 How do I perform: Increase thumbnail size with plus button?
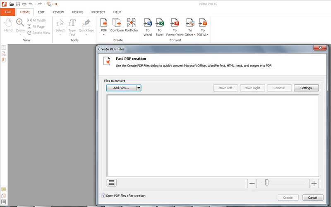tap(314, 183)
